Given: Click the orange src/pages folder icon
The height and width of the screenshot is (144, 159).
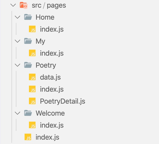Looking at the screenshot, I should coord(23,5).
